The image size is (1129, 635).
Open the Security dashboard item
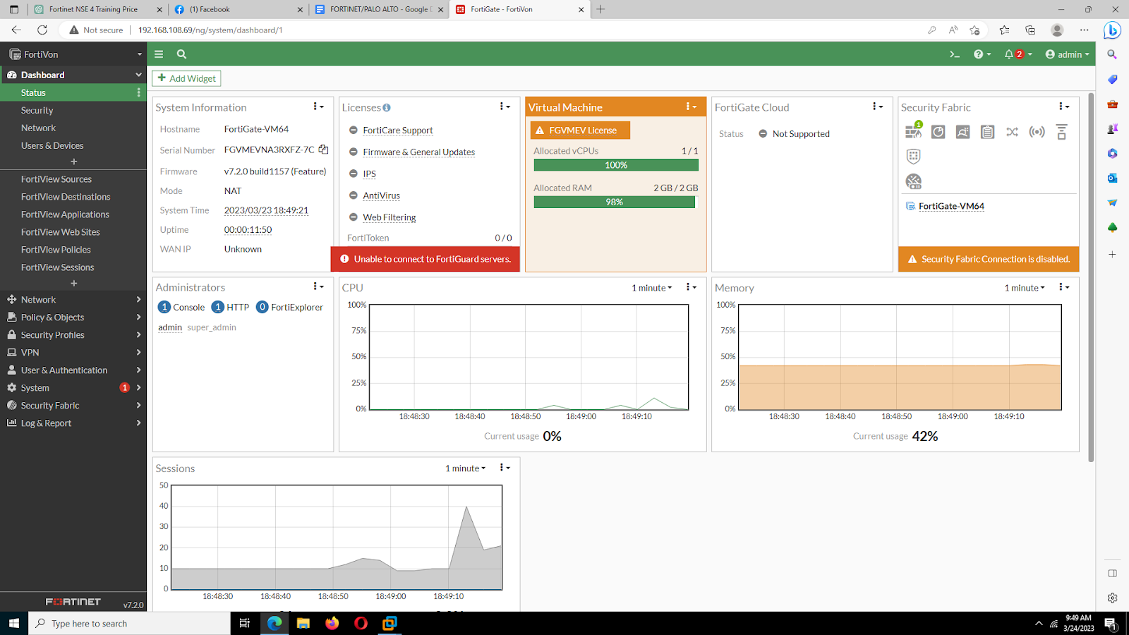(x=73, y=110)
